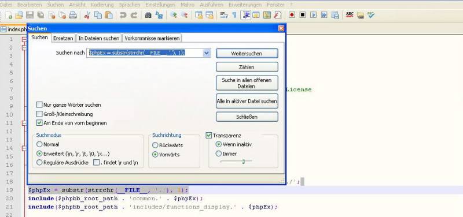463x217 pixels.
Task: Open the Erweiterungen menu
Action: coord(245,5)
